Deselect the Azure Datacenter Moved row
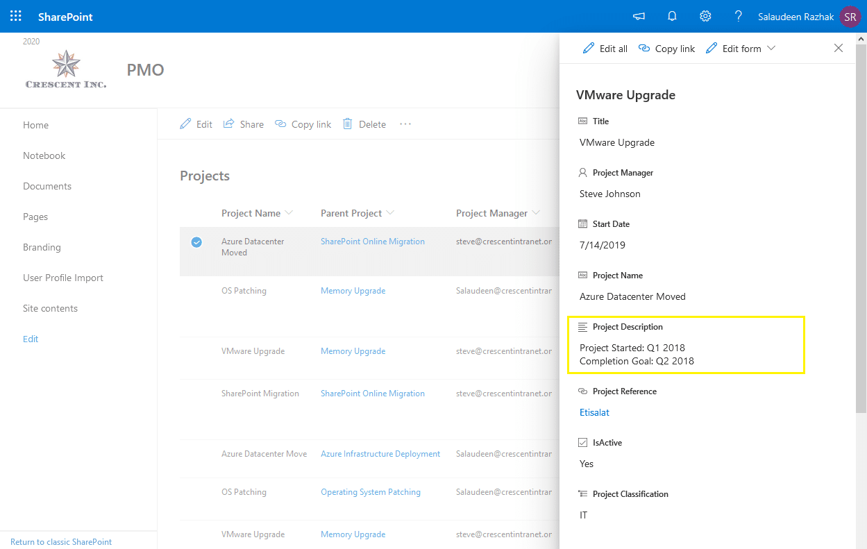Viewport: 867px width, 549px height. coord(196,242)
